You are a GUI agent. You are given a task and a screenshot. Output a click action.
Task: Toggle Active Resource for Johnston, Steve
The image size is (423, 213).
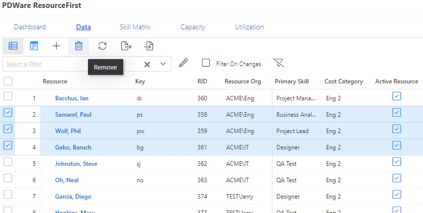coord(397,162)
